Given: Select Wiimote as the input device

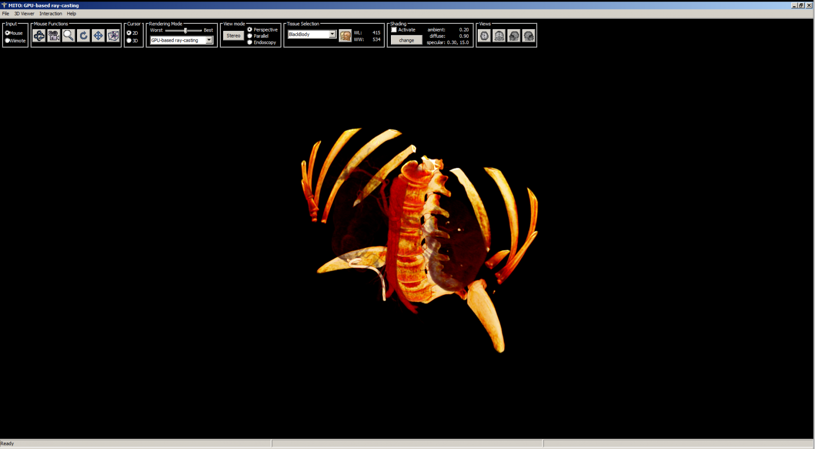Looking at the screenshot, I should pyautogui.click(x=8, y=41).
